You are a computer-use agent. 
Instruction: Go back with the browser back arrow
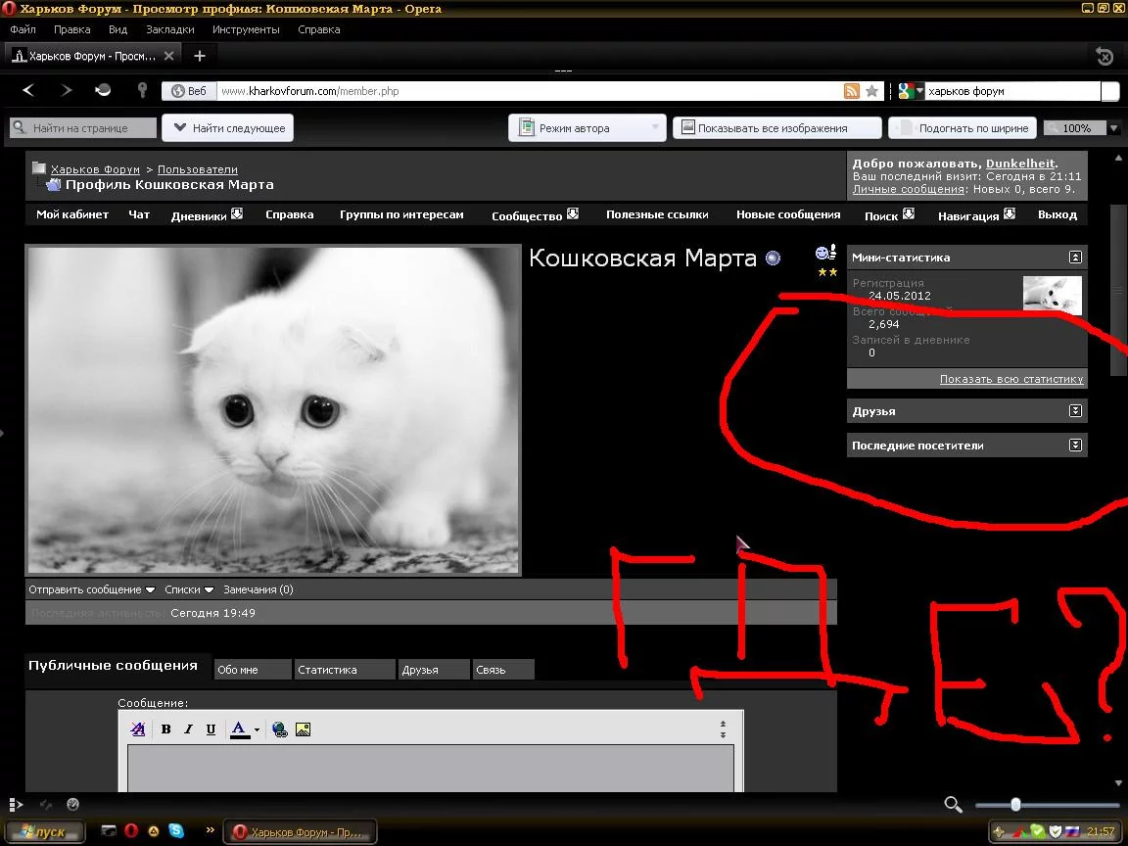coord(28,90)
